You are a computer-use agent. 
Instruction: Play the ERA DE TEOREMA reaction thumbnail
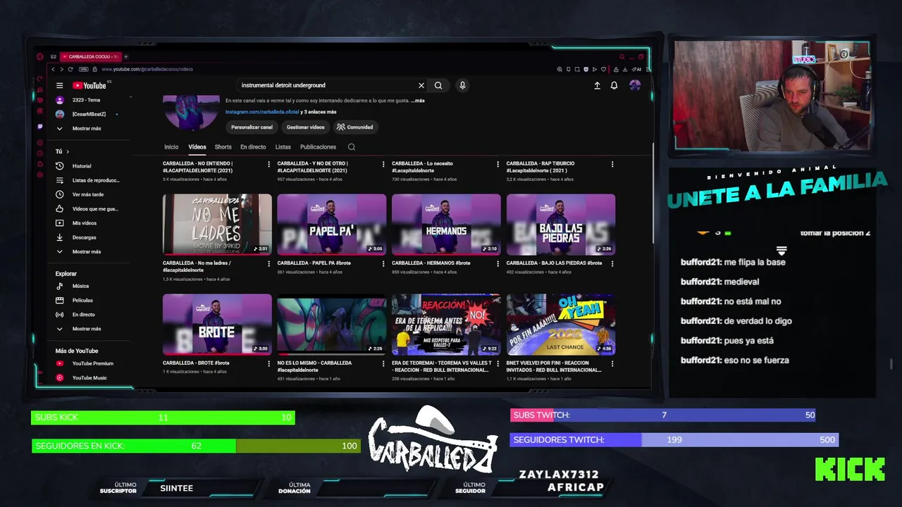(446, 325)
